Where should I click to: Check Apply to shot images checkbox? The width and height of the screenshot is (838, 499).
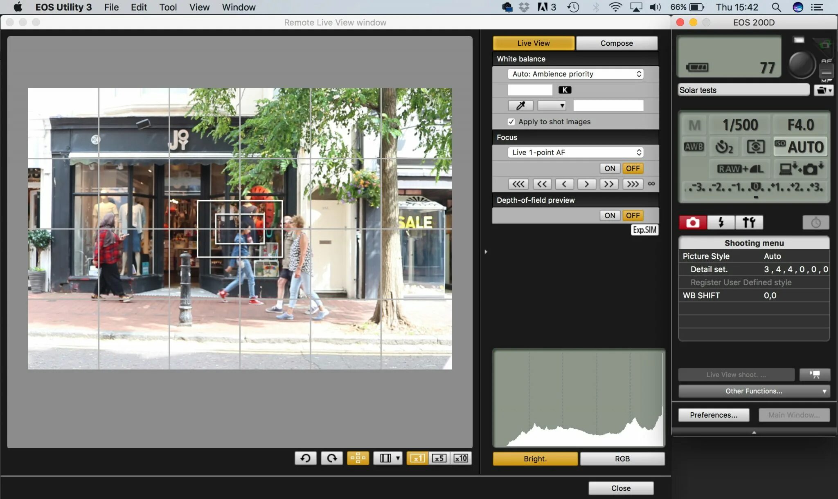click(510, 121)
